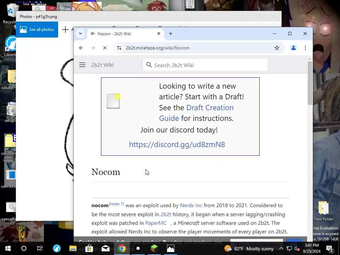Click the draft document icon
The width and height of the screenshot is (340, 255).
coord(114,101)
